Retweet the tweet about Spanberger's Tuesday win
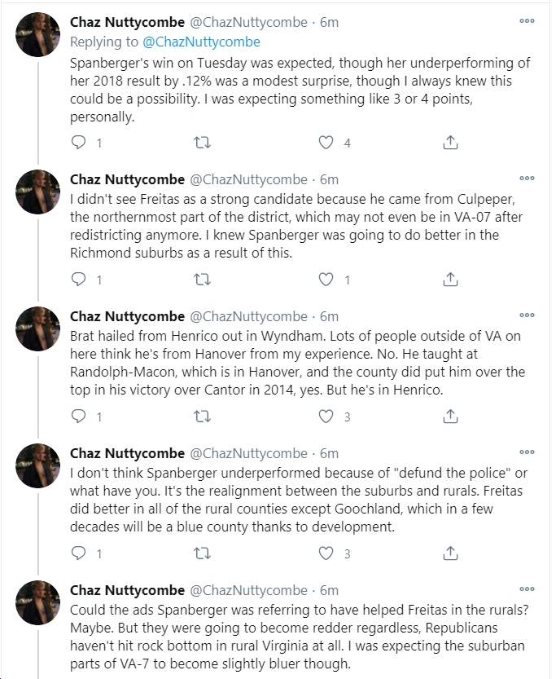556x679 pixels. click(x=202, y=143)
